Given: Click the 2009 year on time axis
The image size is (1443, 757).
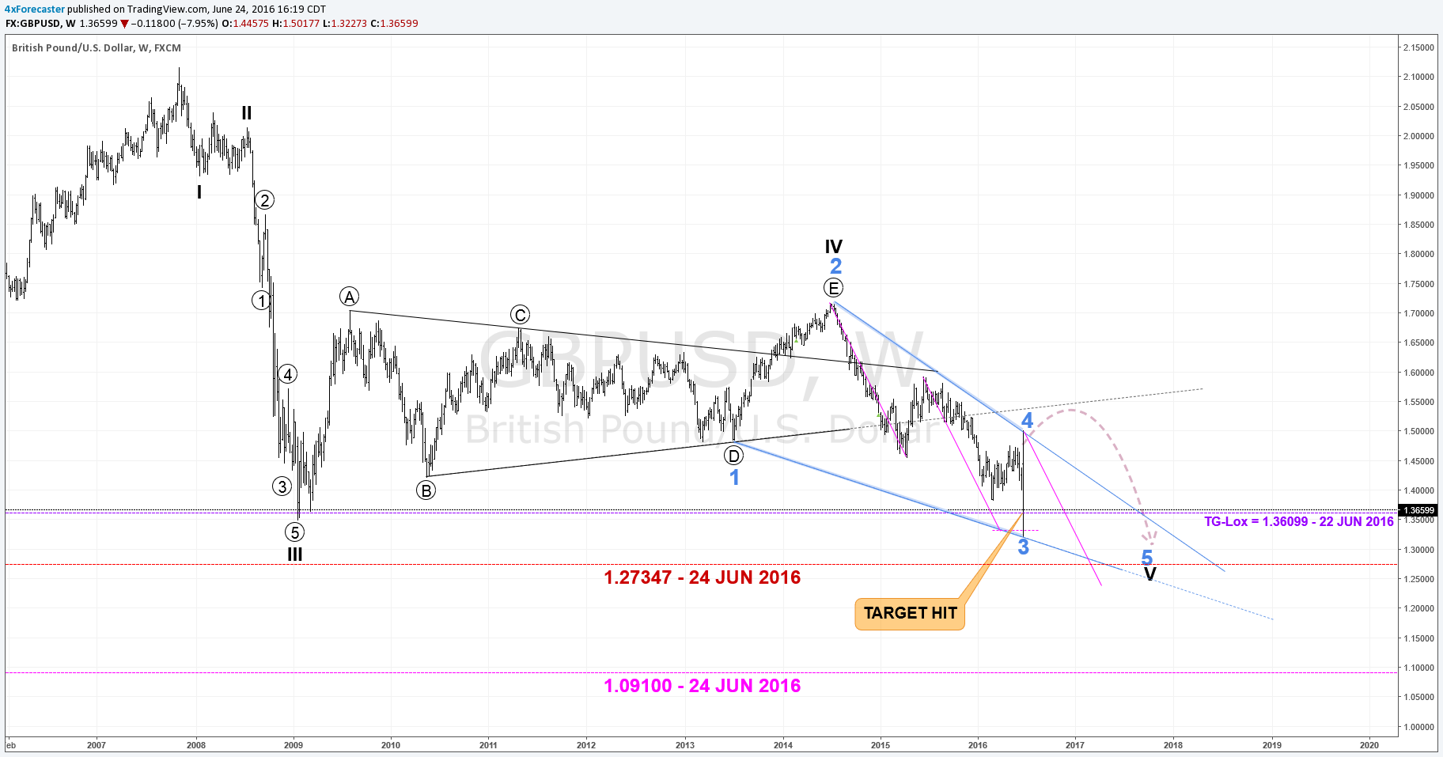Looking at the screenshot, I should tap(294, 745).
